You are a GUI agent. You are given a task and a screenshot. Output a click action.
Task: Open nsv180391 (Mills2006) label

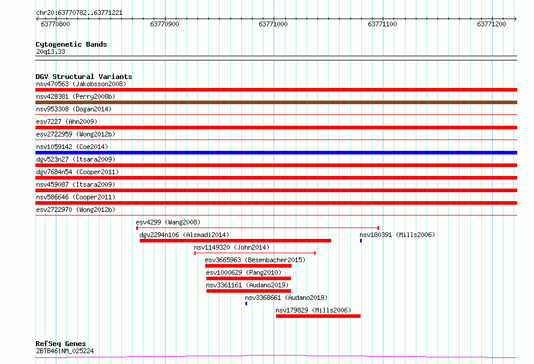[397, 235]
